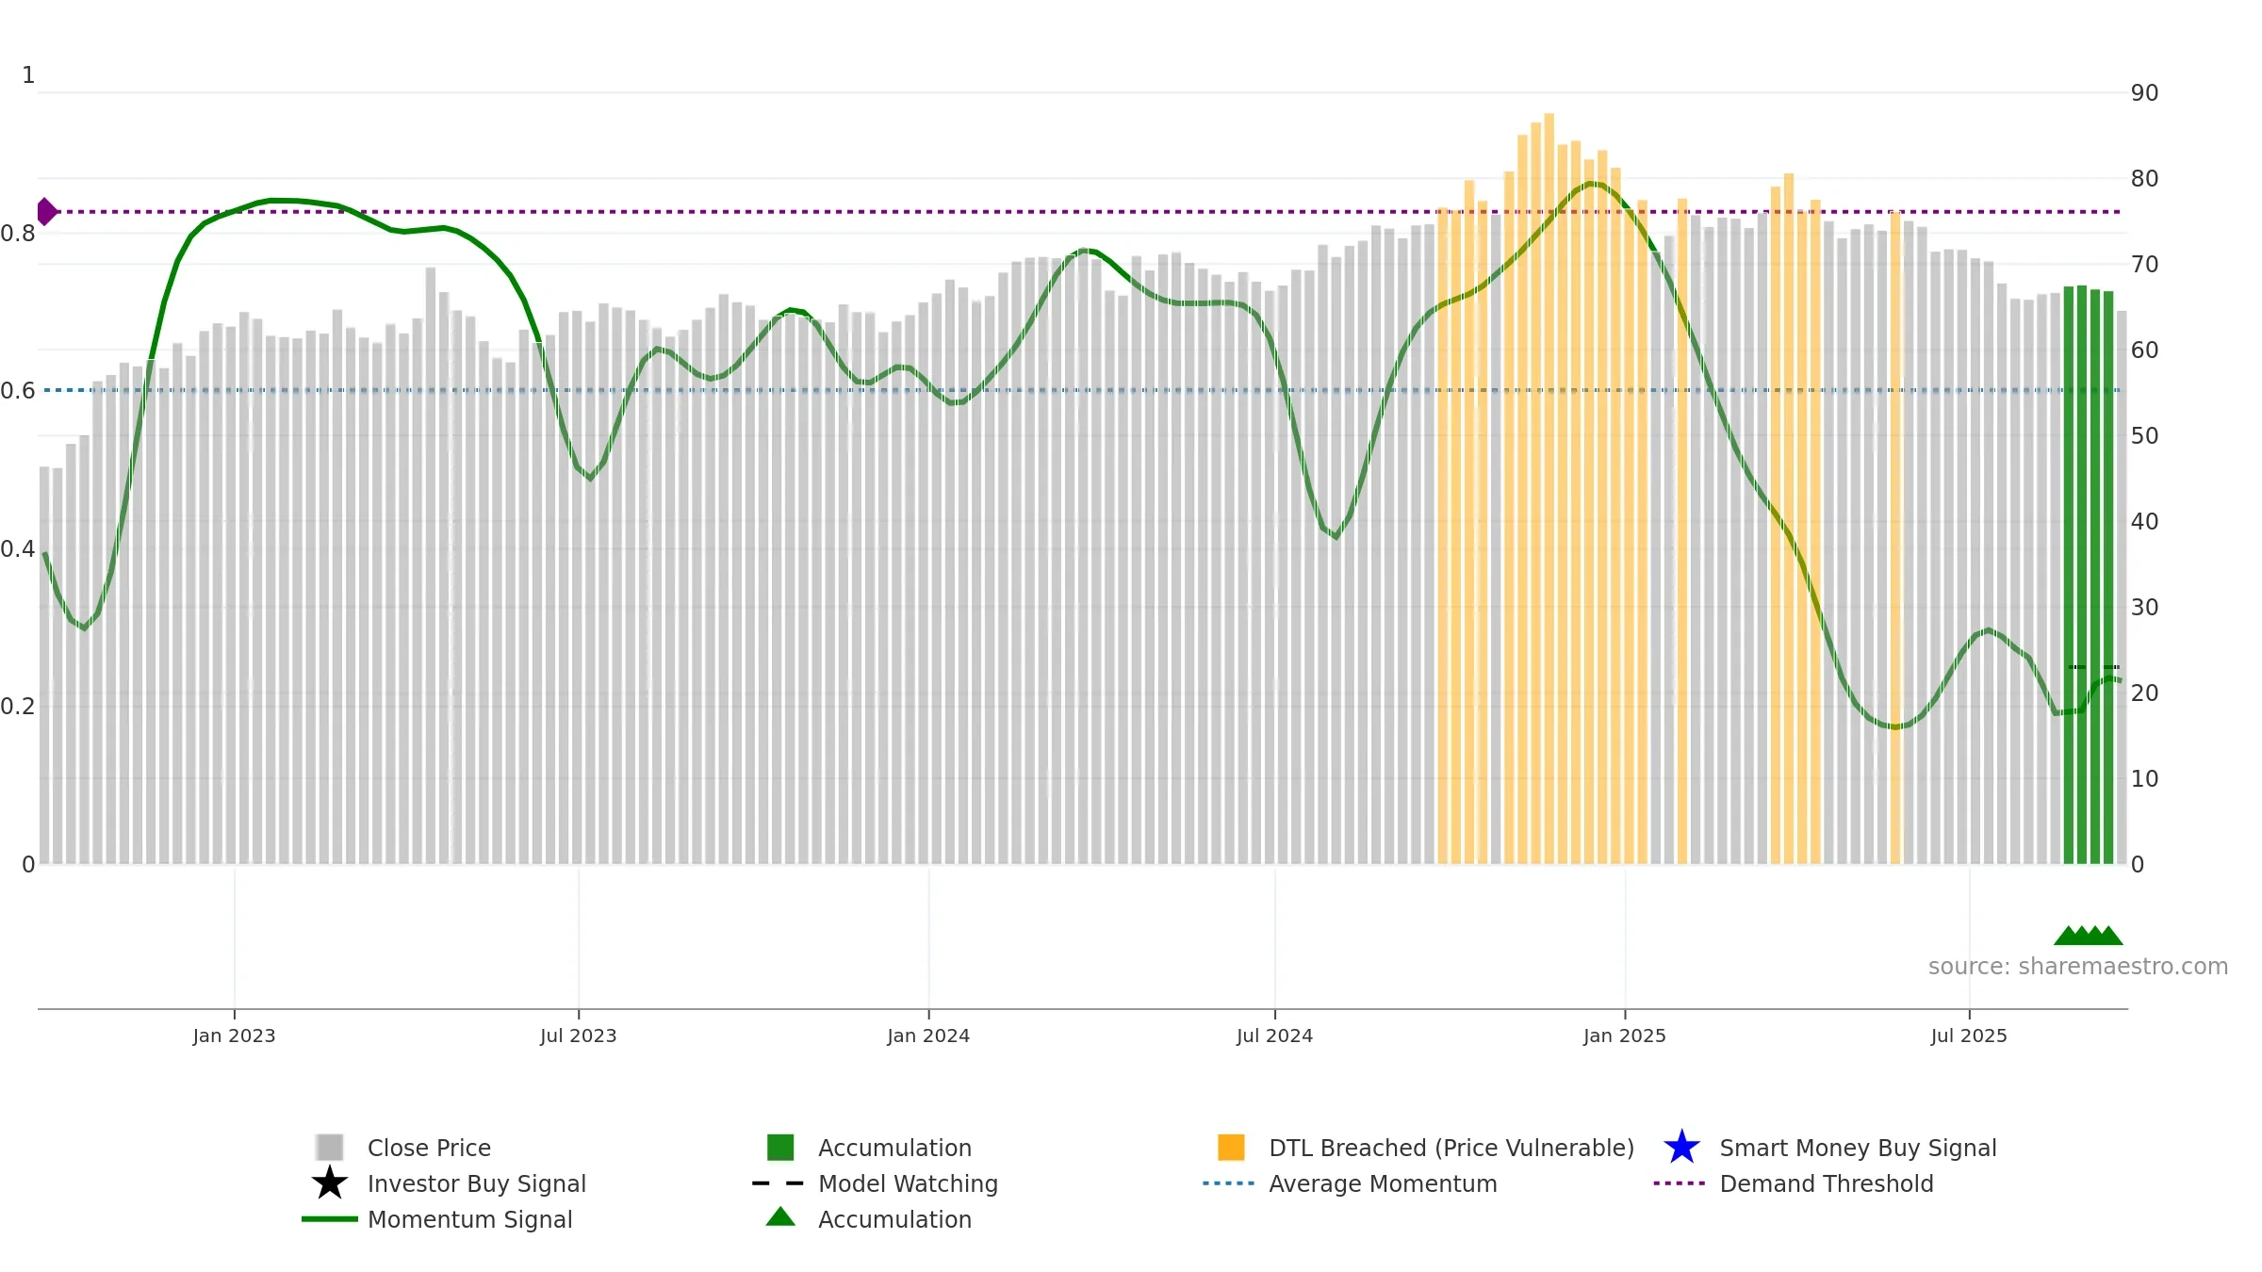Click the Average Momentum dotted line icon

pyautogui.click(x=1229, y=1182)
